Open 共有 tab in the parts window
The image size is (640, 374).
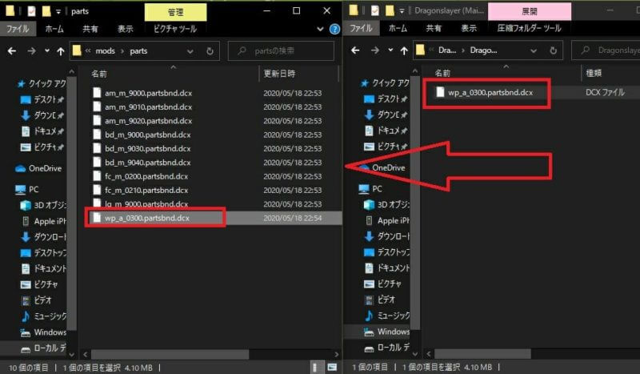pyautogui.click(x=90, y=29)
